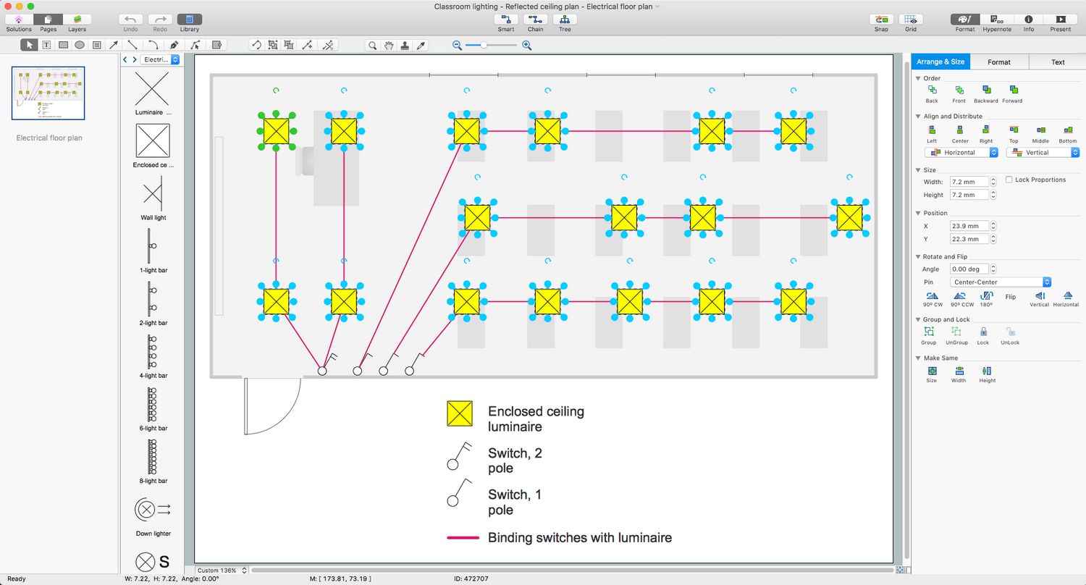Switch to the Format tab

[999, 62]
